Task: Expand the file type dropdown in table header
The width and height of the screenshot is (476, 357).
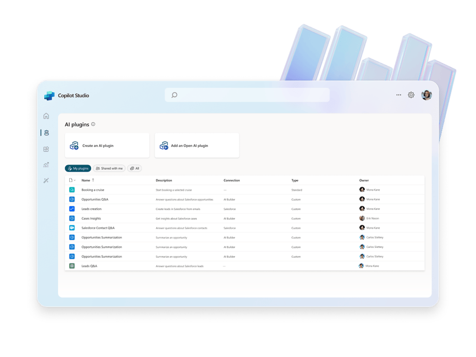Action: pyautogui.click(x=72, y=180)
